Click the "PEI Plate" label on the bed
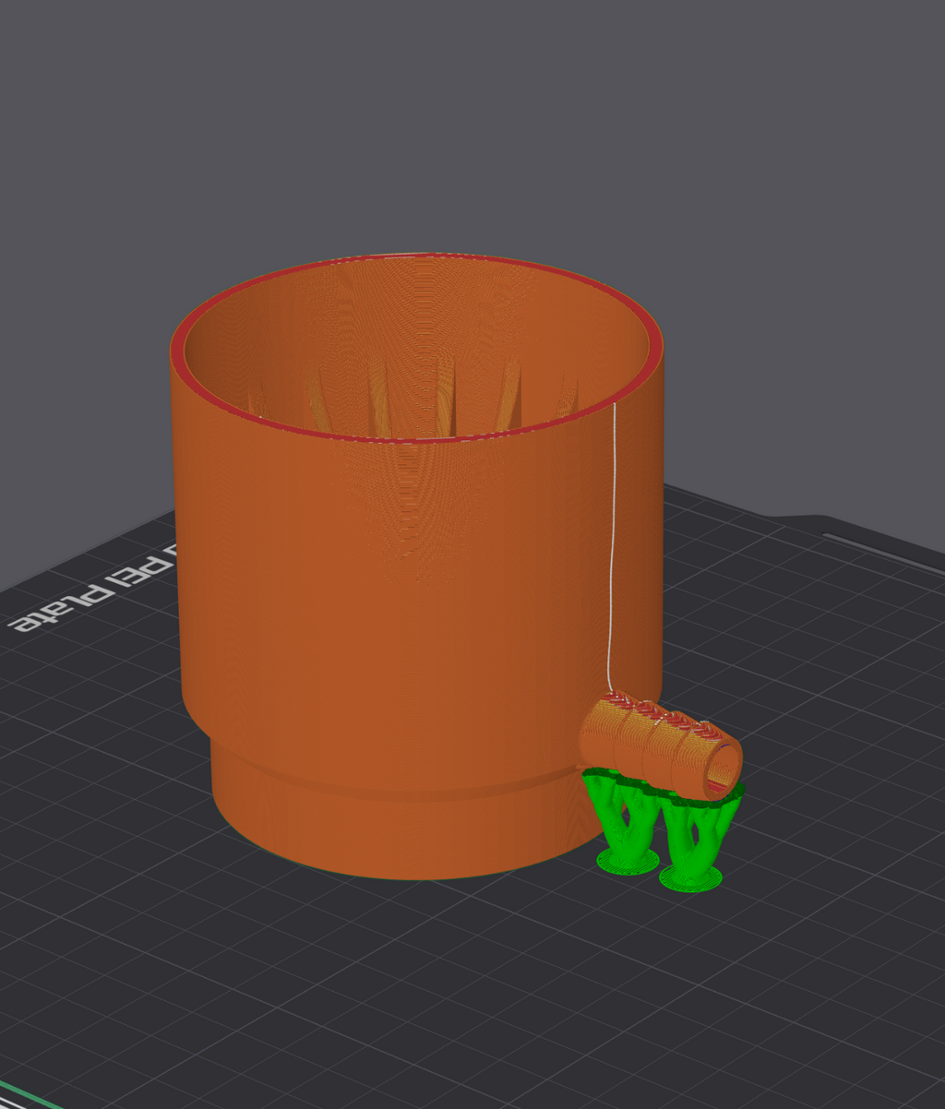The width and height of the screenshot is (945, 1109). click(x=93, y=590)
